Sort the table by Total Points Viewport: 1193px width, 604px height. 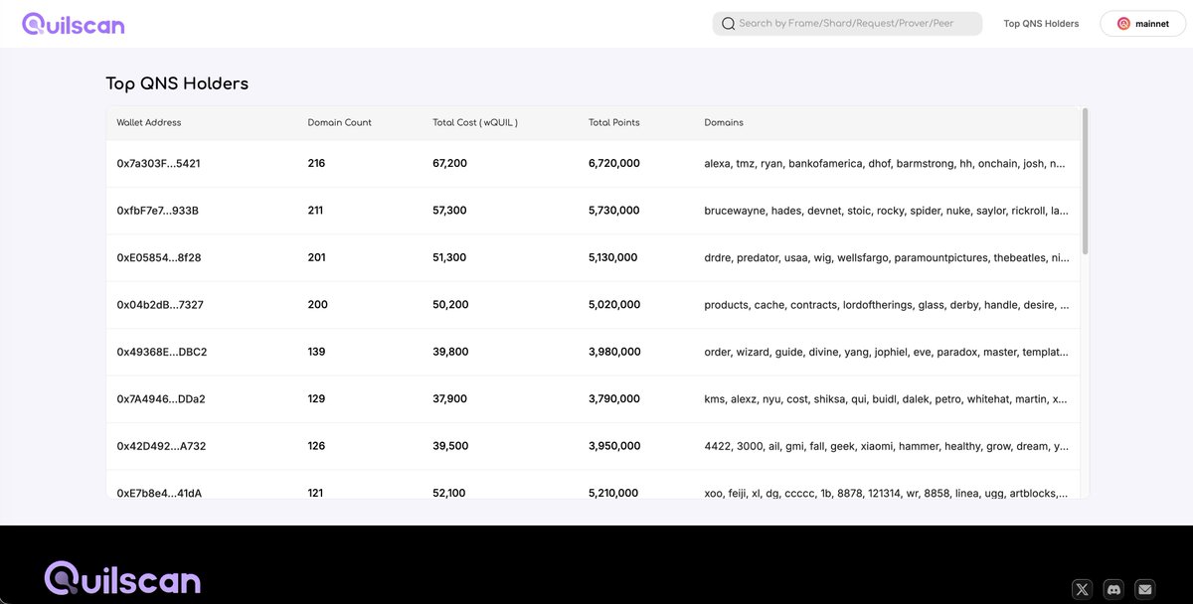[x=613, y=122]
